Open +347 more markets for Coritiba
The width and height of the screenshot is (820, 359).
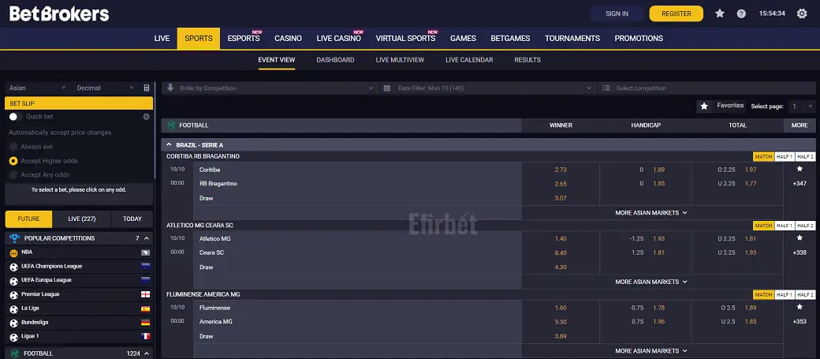pyautogui.click(x=799, y=184)
